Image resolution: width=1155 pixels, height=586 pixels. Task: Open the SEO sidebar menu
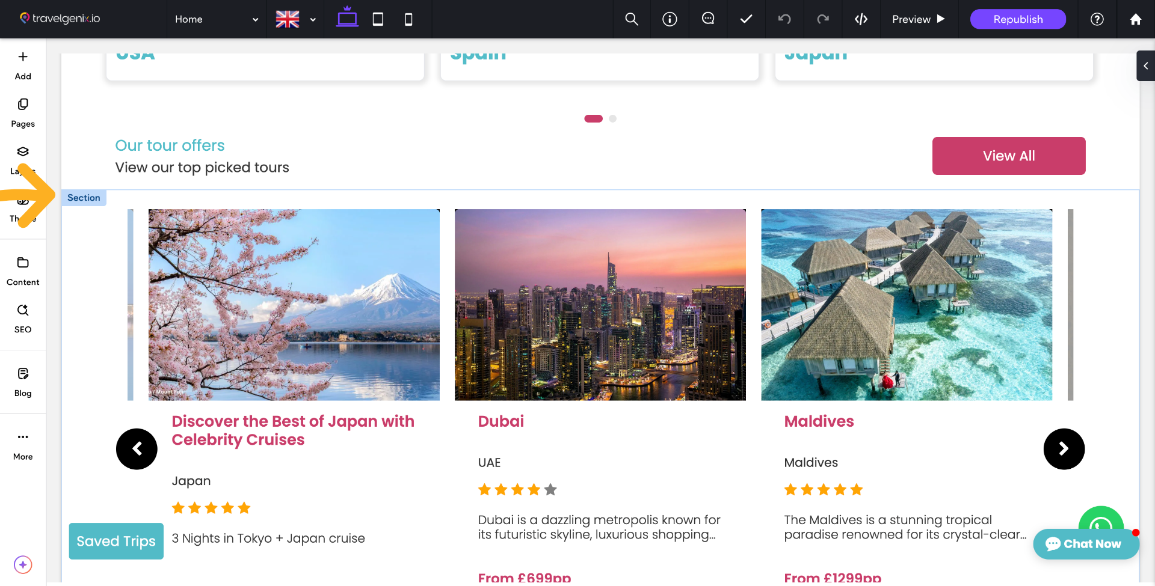click(x=23, y=318)
